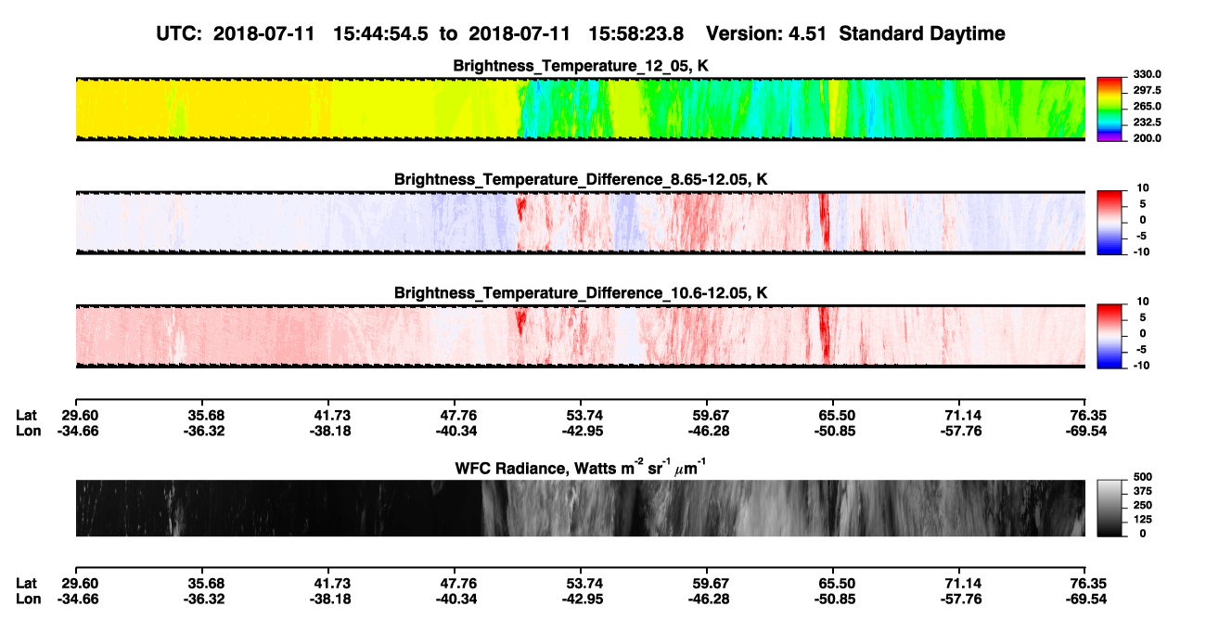
Task: Select the start time 15:44:54.5 in header
Action: click(378, 33)
